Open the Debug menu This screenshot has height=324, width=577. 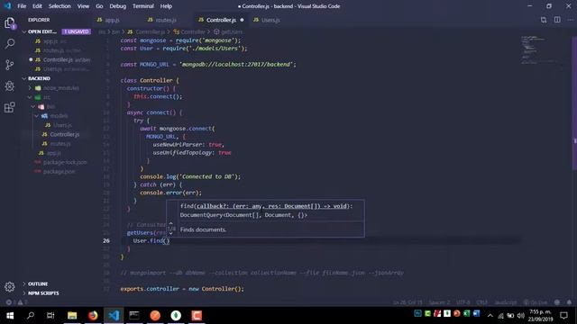(x=118, y=6)
